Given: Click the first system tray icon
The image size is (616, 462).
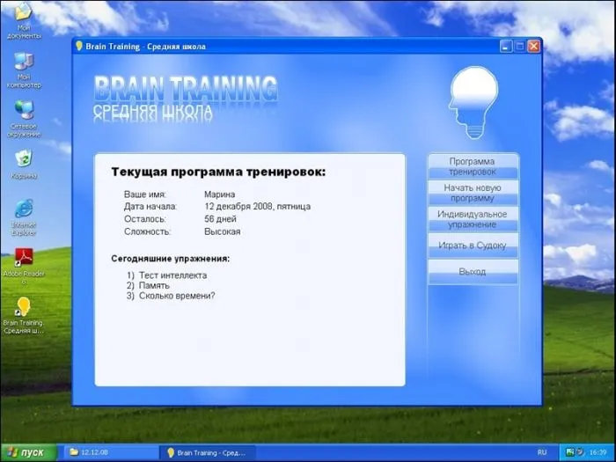Looking at the screenshot, I should pos(569,452).
